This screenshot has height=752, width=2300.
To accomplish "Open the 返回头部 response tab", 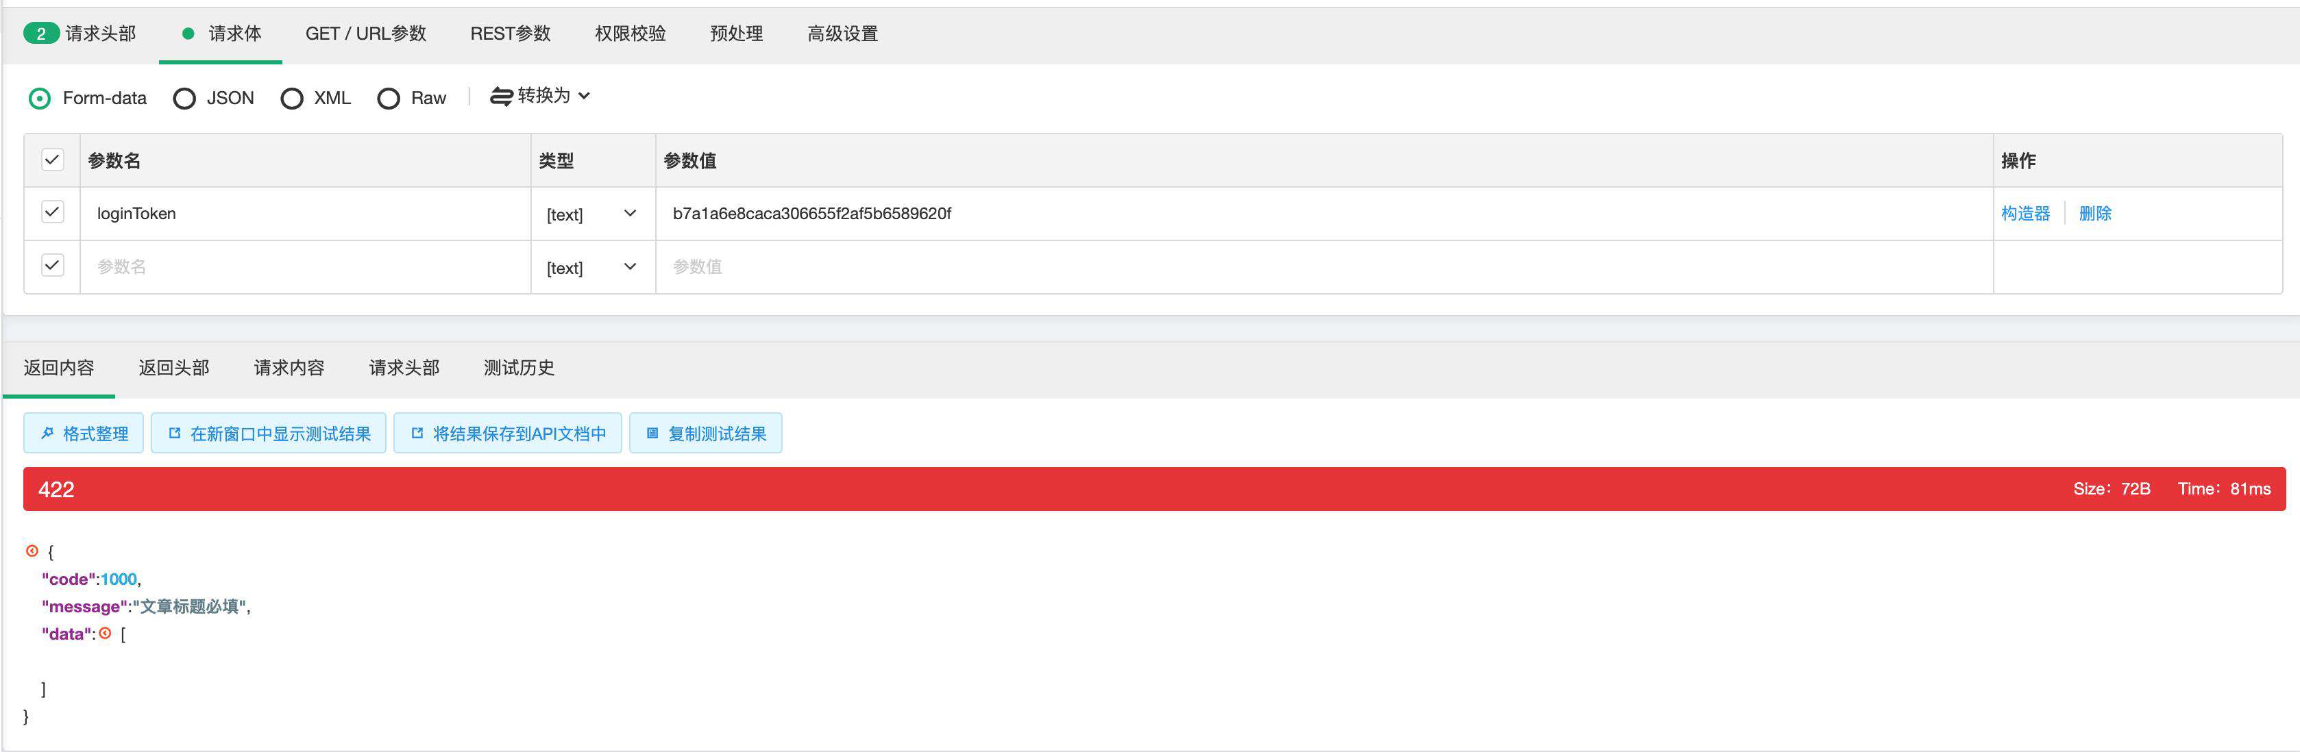I will [174, 368].
